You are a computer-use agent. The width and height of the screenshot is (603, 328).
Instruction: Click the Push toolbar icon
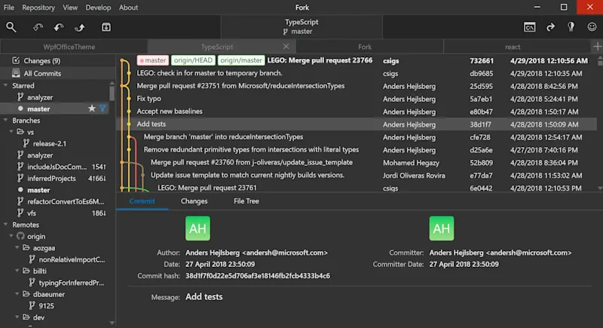pyautogui.click(x=80, y=27)
